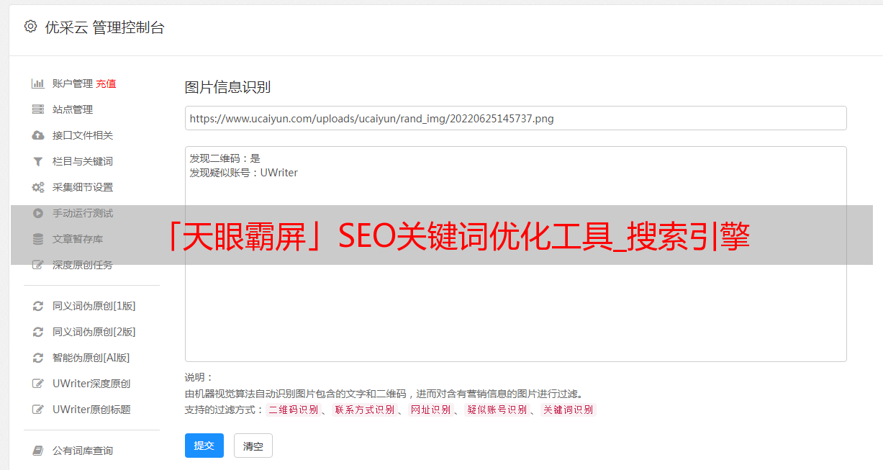883x470 pixels.
Task: Open 站点管理 menu item
Action: [73, 109]
